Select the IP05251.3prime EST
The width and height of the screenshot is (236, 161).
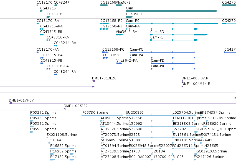click(40, 115)
